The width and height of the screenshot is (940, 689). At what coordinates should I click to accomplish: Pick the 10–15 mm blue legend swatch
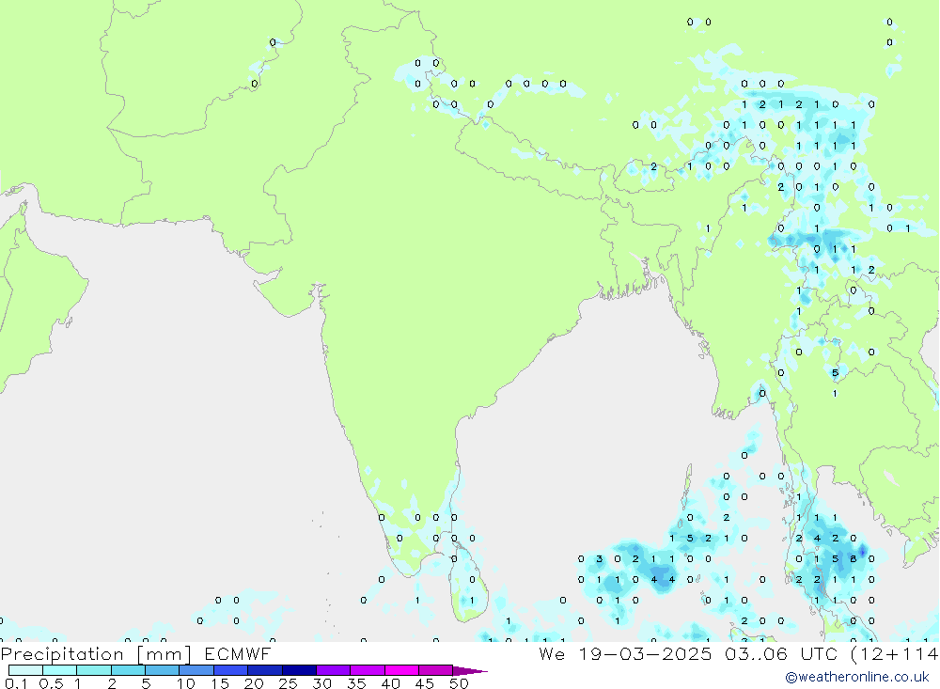click(196, 670)
